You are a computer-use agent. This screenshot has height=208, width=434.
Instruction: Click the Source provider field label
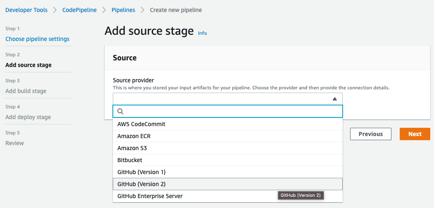tap(134, 80)
